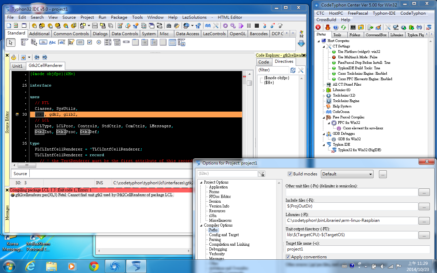Click the browse button for Libraries (-Fl)

click(424, 221)
